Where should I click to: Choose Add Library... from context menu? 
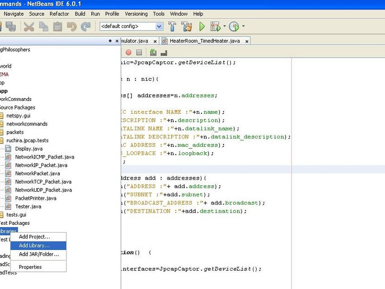point(38,245)
